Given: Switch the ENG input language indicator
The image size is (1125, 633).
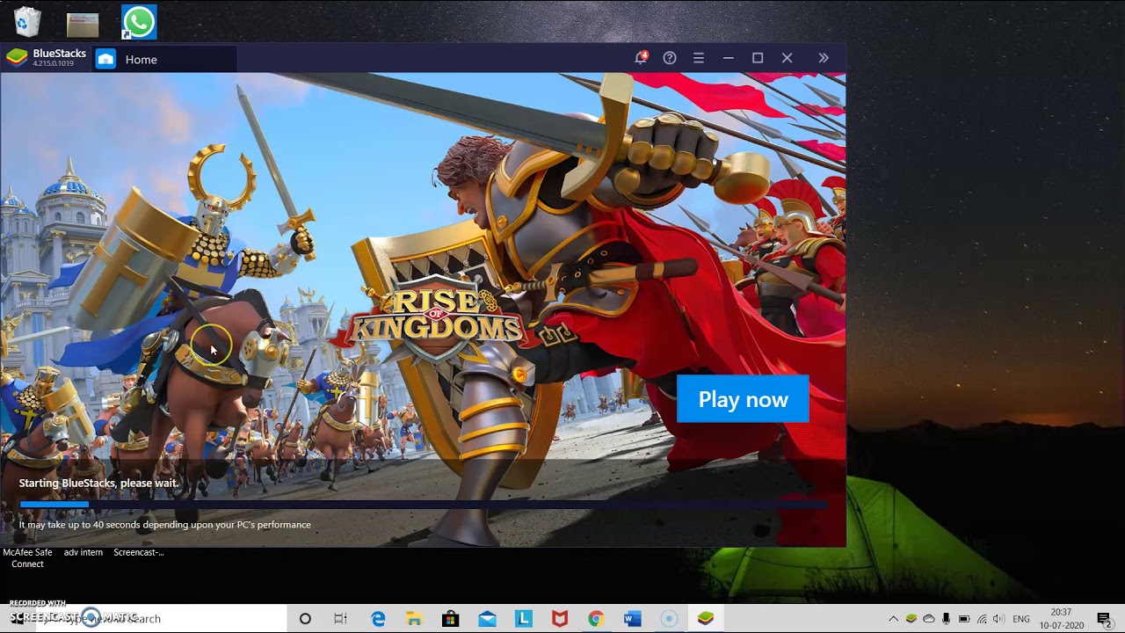Looking at the screenshot, I should 1021,619.
